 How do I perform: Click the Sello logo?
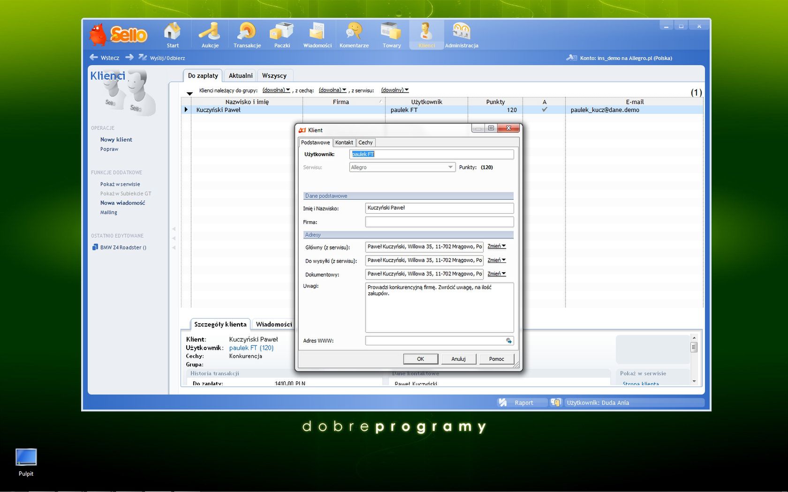pos(118,34)
